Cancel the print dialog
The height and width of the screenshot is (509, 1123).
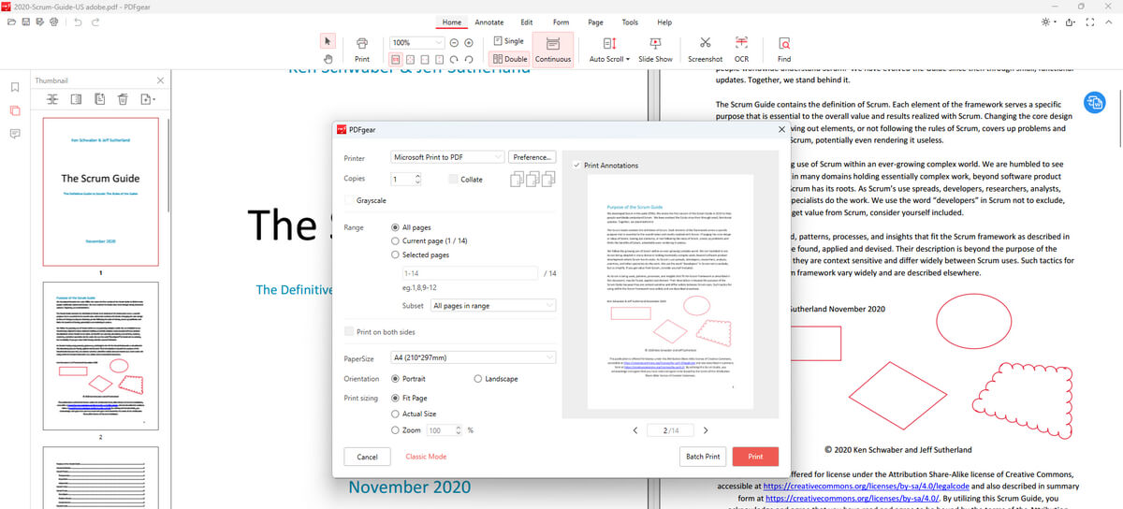[x=368, y=457]
